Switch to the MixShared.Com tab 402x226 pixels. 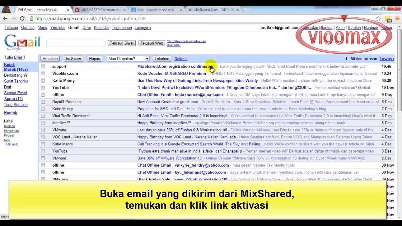[213, 10]
